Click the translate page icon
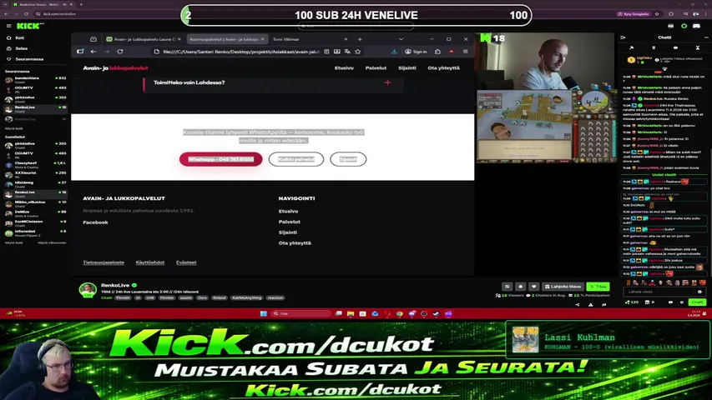Viewport: 712px width, 400px height. pos(347,52)
